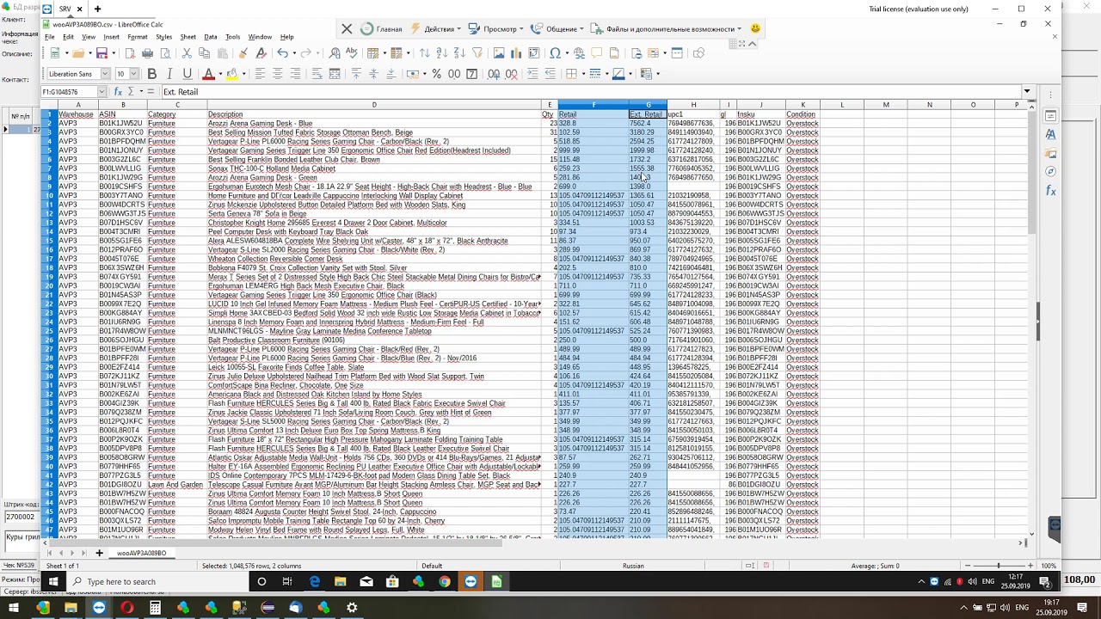Open the File menu

tap(50, 37)
